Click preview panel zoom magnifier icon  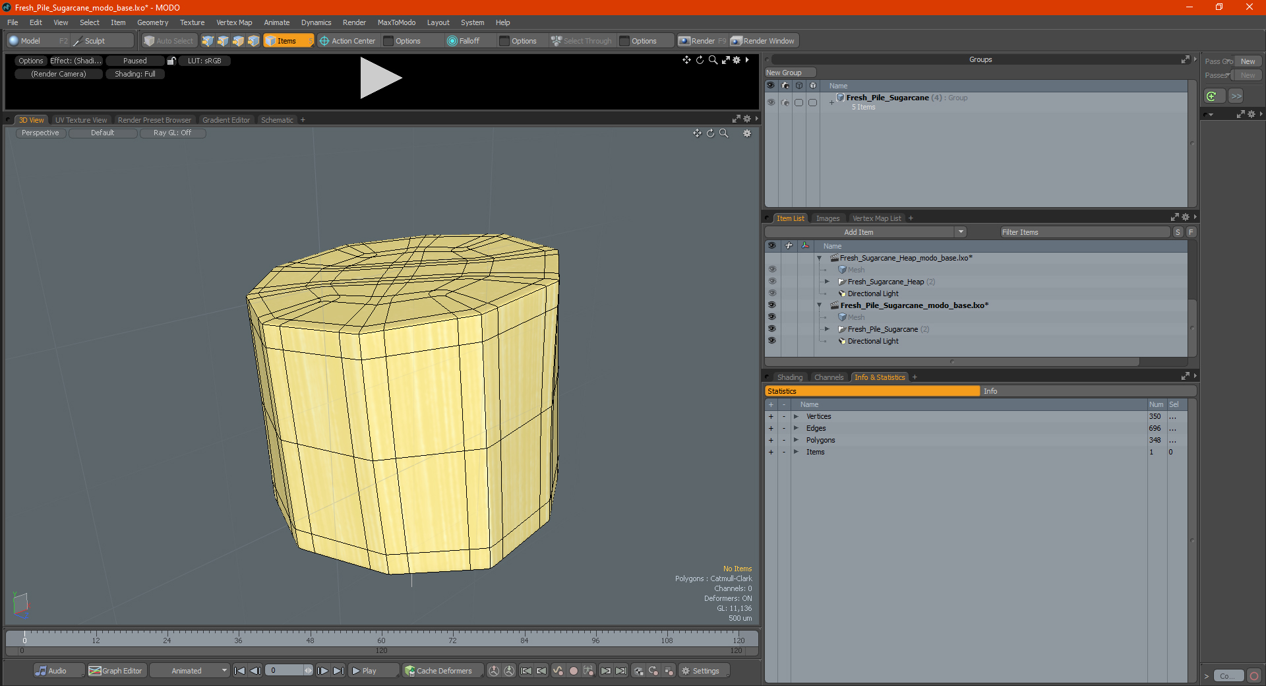click(x=713, y=60)
